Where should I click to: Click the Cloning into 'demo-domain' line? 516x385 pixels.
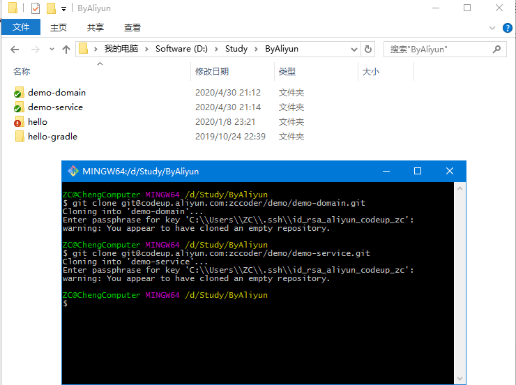(132, 211)
